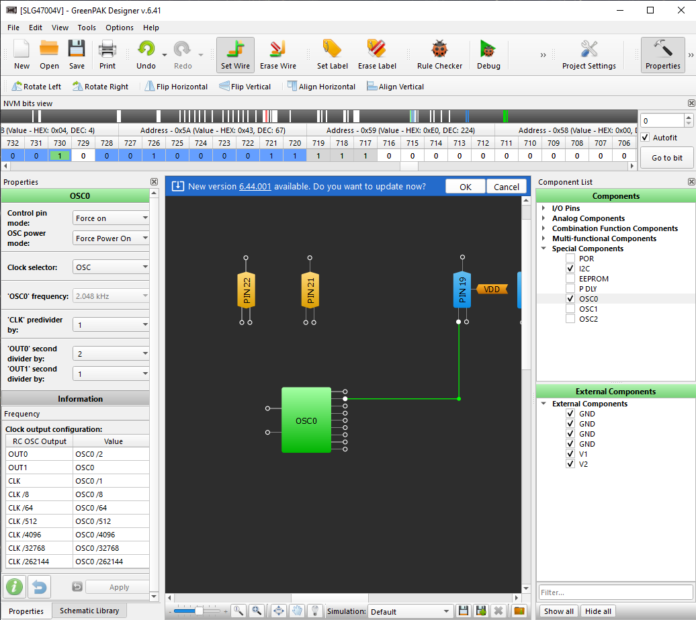Enable the POR component checkbox
Screen dimensions: 696x620
pyautogui.click(x=570, y=259)
